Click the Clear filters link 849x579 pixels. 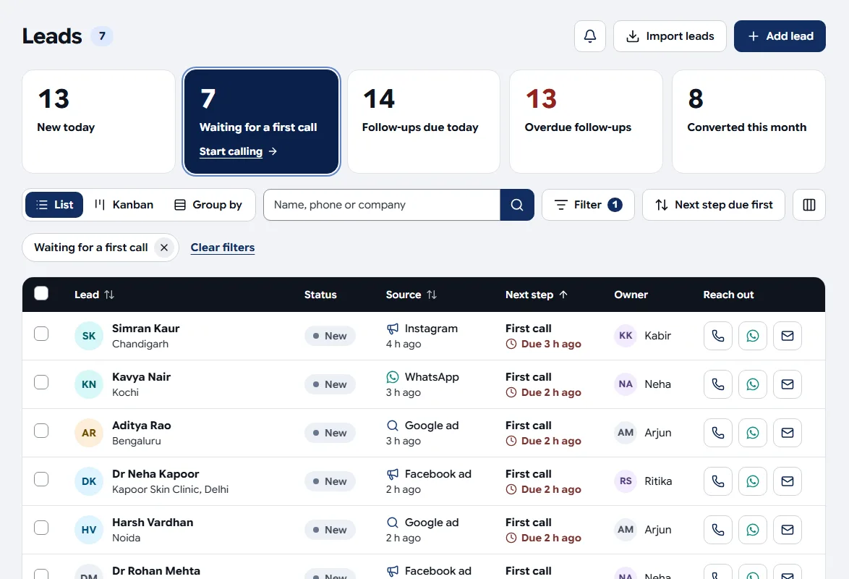(x=223, y=248)
